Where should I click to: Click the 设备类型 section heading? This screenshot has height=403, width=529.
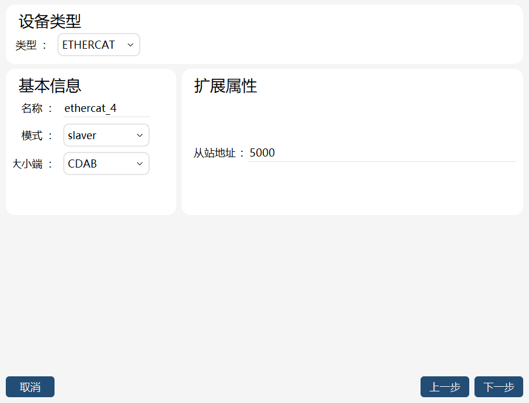pyautogui.click(x=50, y=21)
